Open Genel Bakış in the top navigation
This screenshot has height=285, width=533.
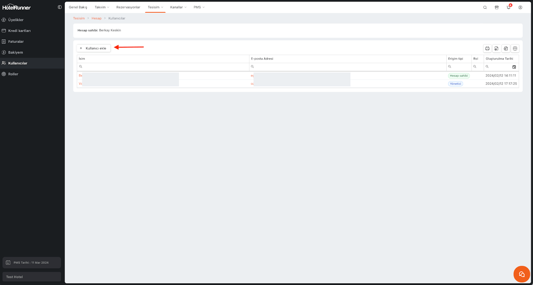tap(78, 7)
